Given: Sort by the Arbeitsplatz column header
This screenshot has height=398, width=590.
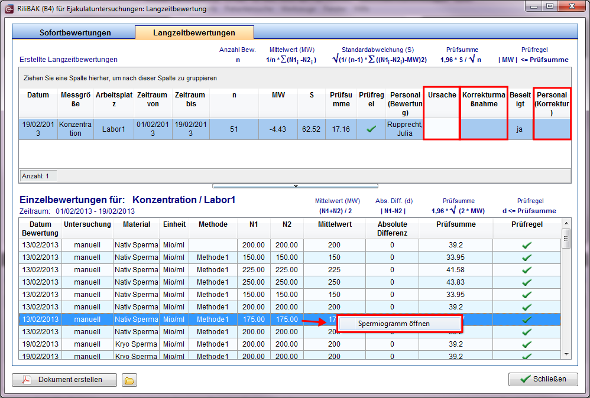Looking at the screenshot, I should (x=114, y=103).
